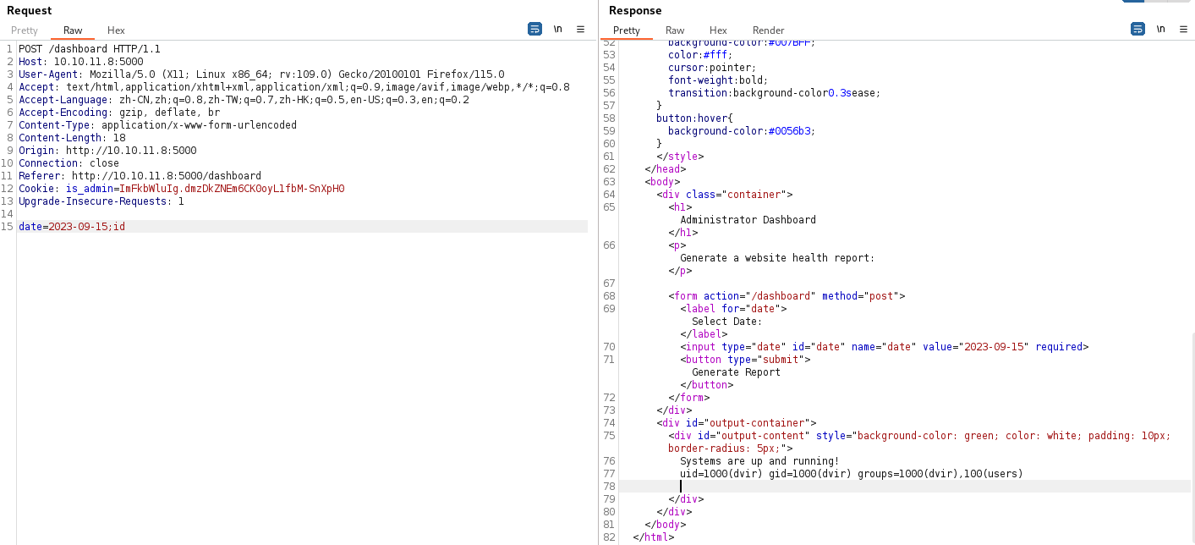Click the '</html>' closing tag
Screen dimensions: 1195x545
pos(653,537)
